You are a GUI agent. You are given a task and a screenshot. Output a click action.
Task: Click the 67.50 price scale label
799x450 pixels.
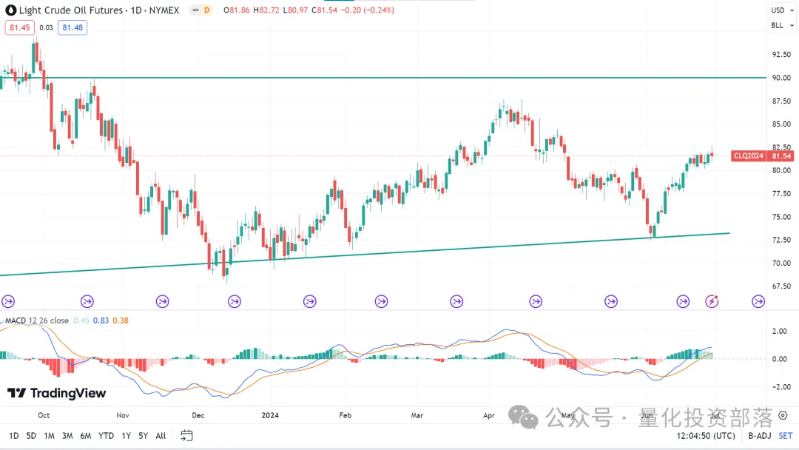(781, 286)
